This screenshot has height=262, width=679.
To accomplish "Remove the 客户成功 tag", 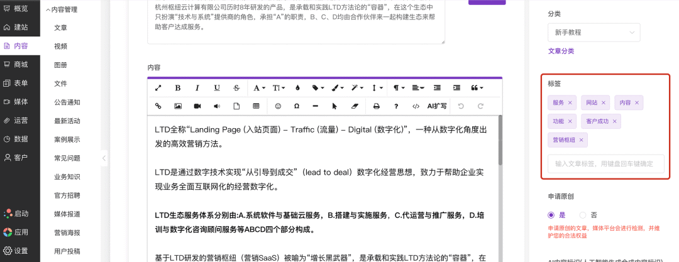I will (614, 121).
